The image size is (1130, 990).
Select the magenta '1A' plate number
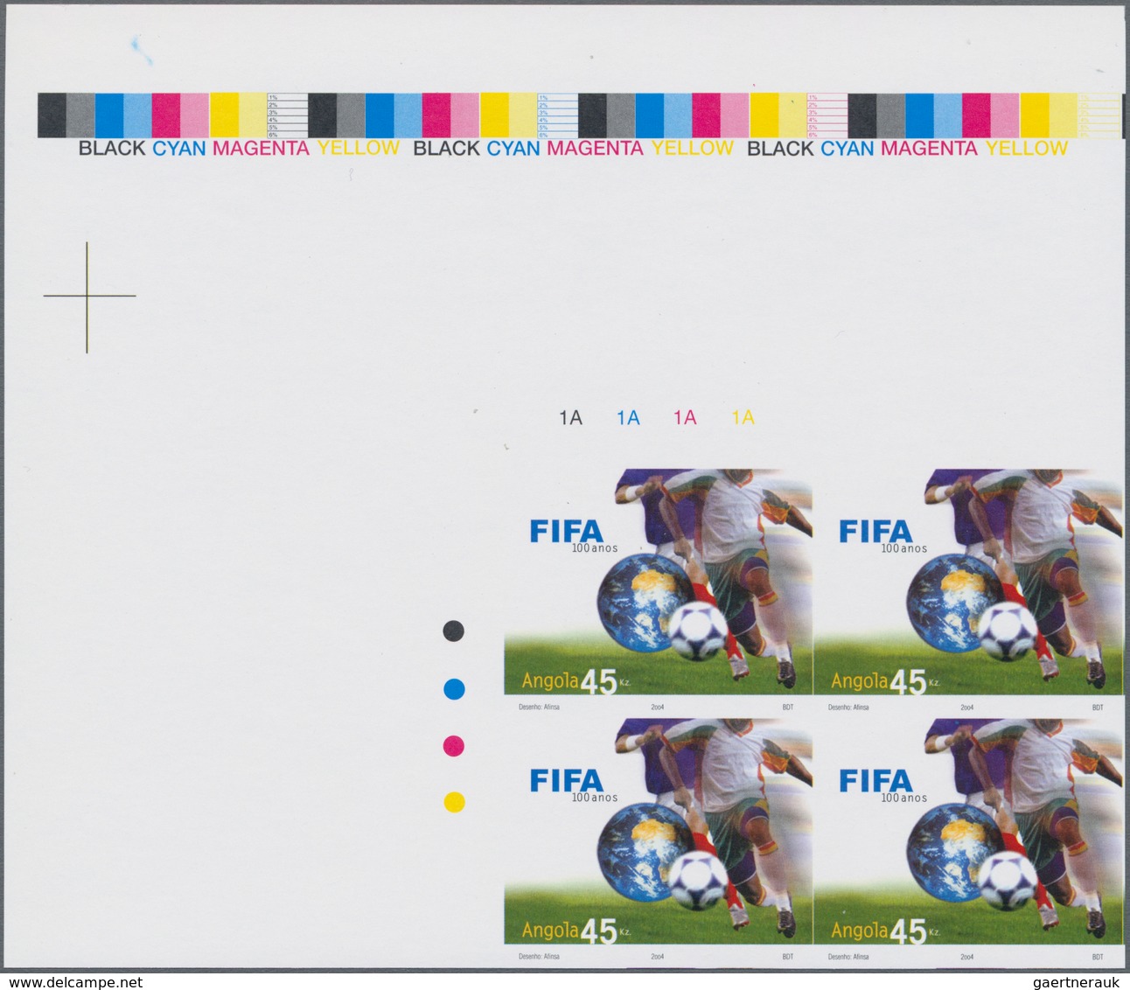point(685,418)
